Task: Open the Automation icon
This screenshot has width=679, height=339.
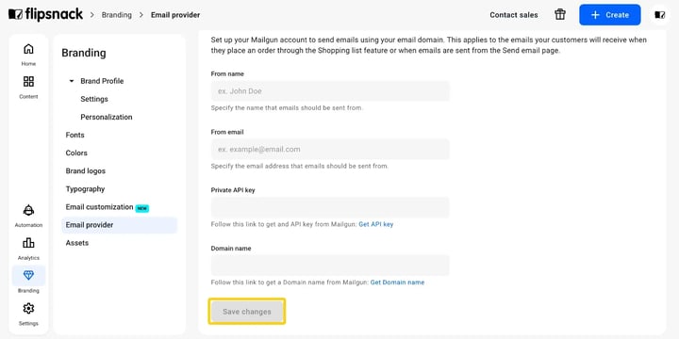Action: pos(28,210)
